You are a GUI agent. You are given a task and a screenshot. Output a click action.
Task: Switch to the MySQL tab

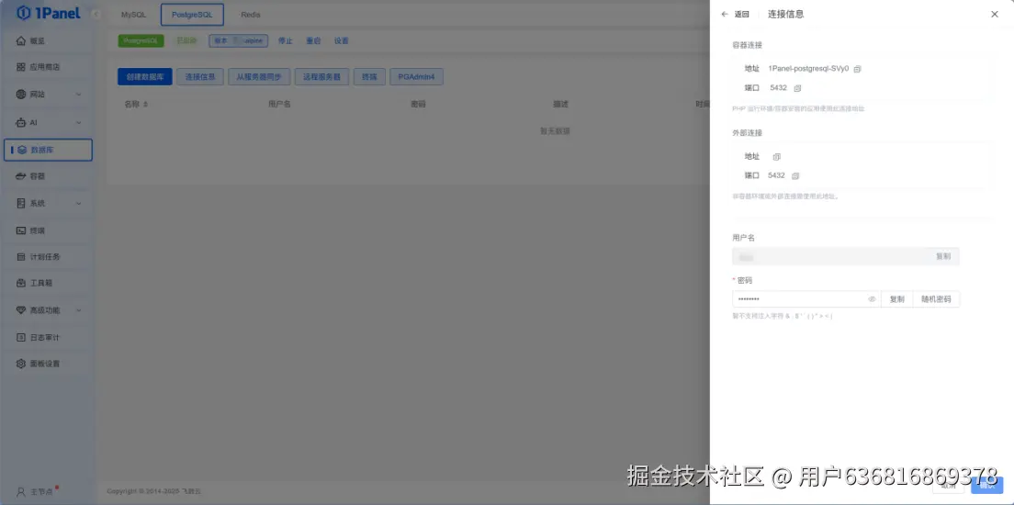tap(134, 14)
